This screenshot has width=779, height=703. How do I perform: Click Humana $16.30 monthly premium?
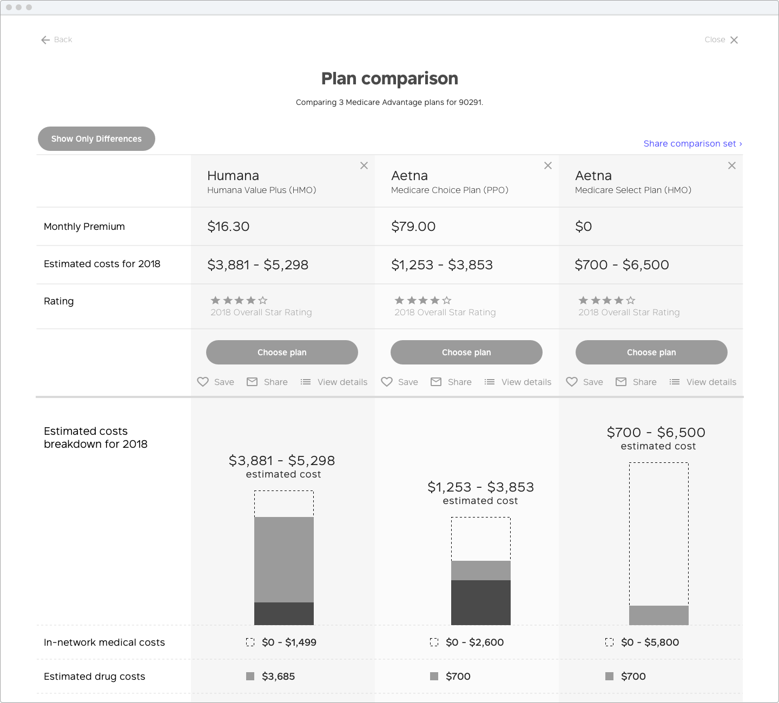point(228,227)
